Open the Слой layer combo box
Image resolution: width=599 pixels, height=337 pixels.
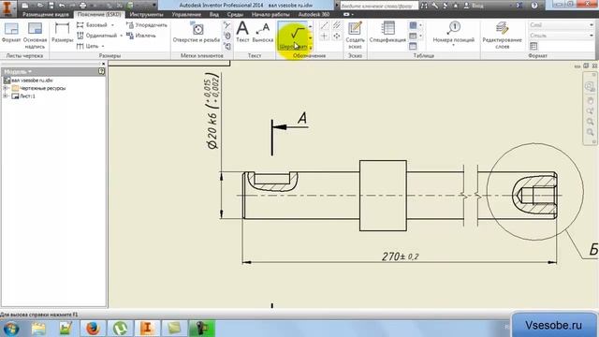click(x=561, y=25)
